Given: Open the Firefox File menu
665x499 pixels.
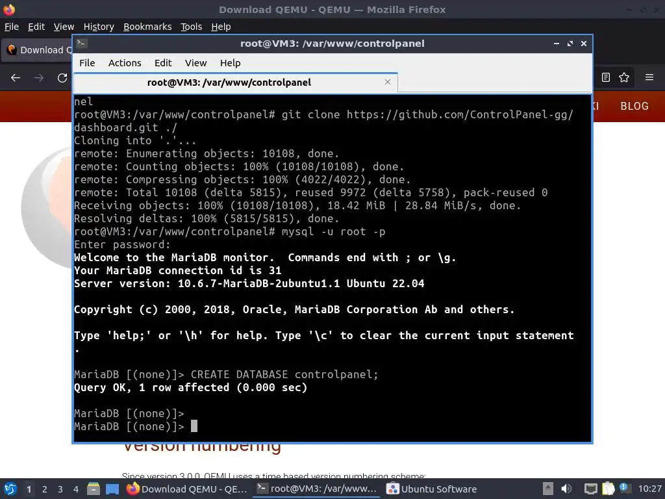Looking at the screenshot, I should click(x=12, y=27).
